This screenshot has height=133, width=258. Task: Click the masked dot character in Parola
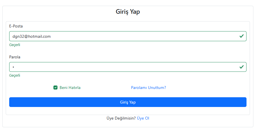coord(13,67)
